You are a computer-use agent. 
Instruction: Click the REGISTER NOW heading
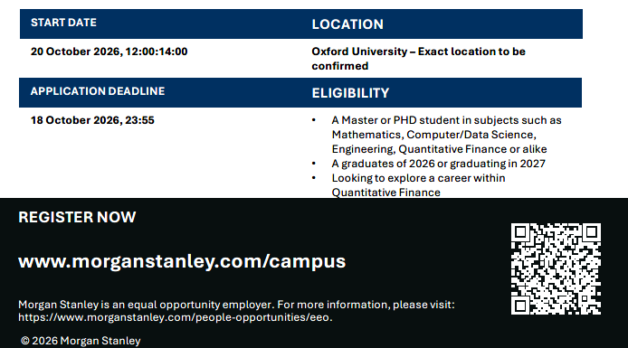(77, 217)
